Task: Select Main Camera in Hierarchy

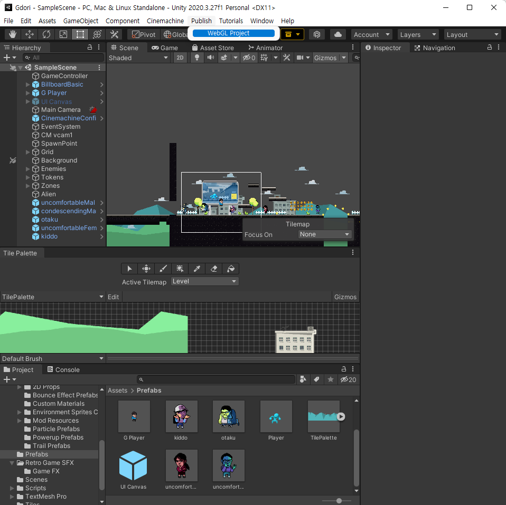Action: click(x=61, y=110)
